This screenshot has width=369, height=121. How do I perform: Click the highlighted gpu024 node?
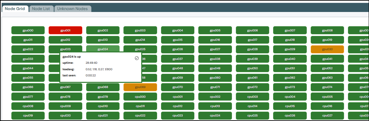(103, 49)
